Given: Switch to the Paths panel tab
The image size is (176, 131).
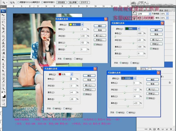Looking at the screenshot, I should (167, 10).
